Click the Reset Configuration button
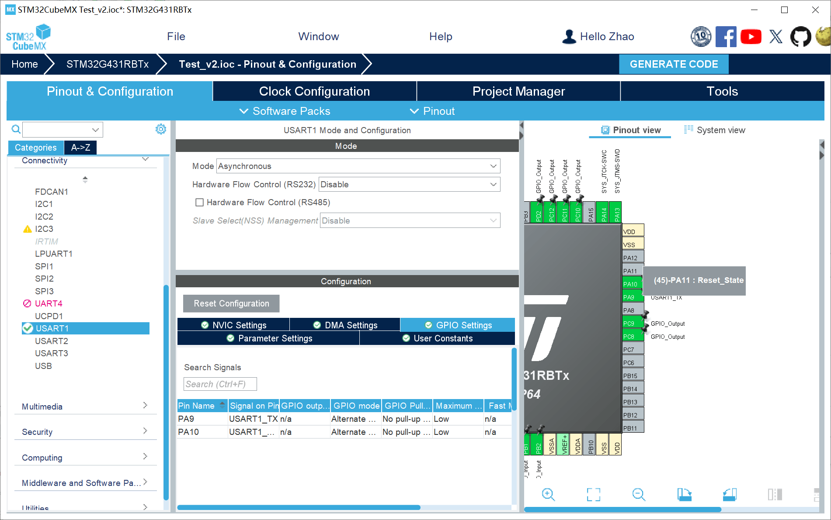The height and width of the screenshot is (520, 831). pos(231,303)
